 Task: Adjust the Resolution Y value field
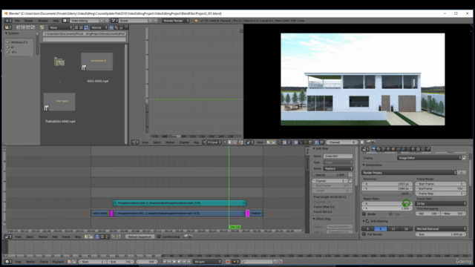387,188
